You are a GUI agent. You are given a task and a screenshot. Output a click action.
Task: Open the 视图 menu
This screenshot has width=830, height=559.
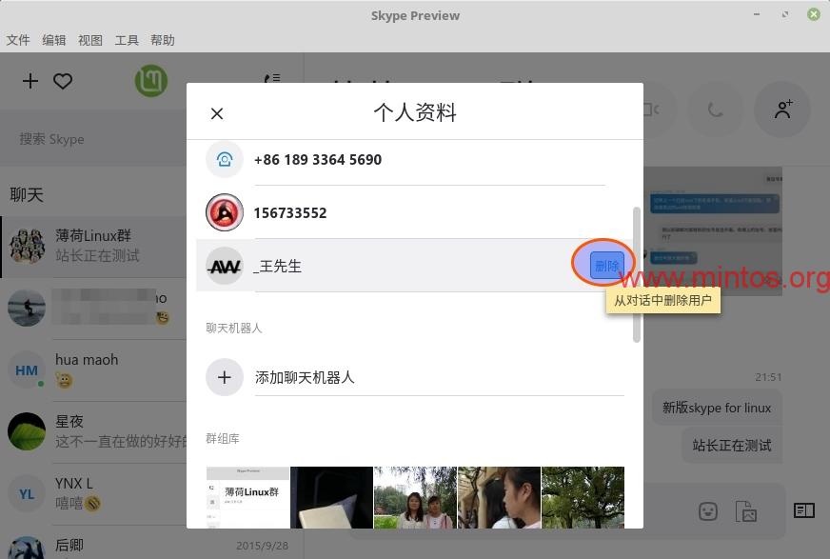(90, 40)
